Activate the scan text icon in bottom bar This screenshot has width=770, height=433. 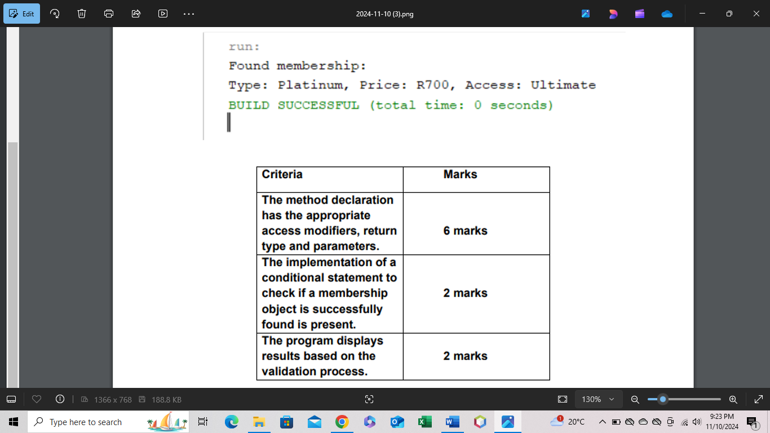click(x=369, y=399)
